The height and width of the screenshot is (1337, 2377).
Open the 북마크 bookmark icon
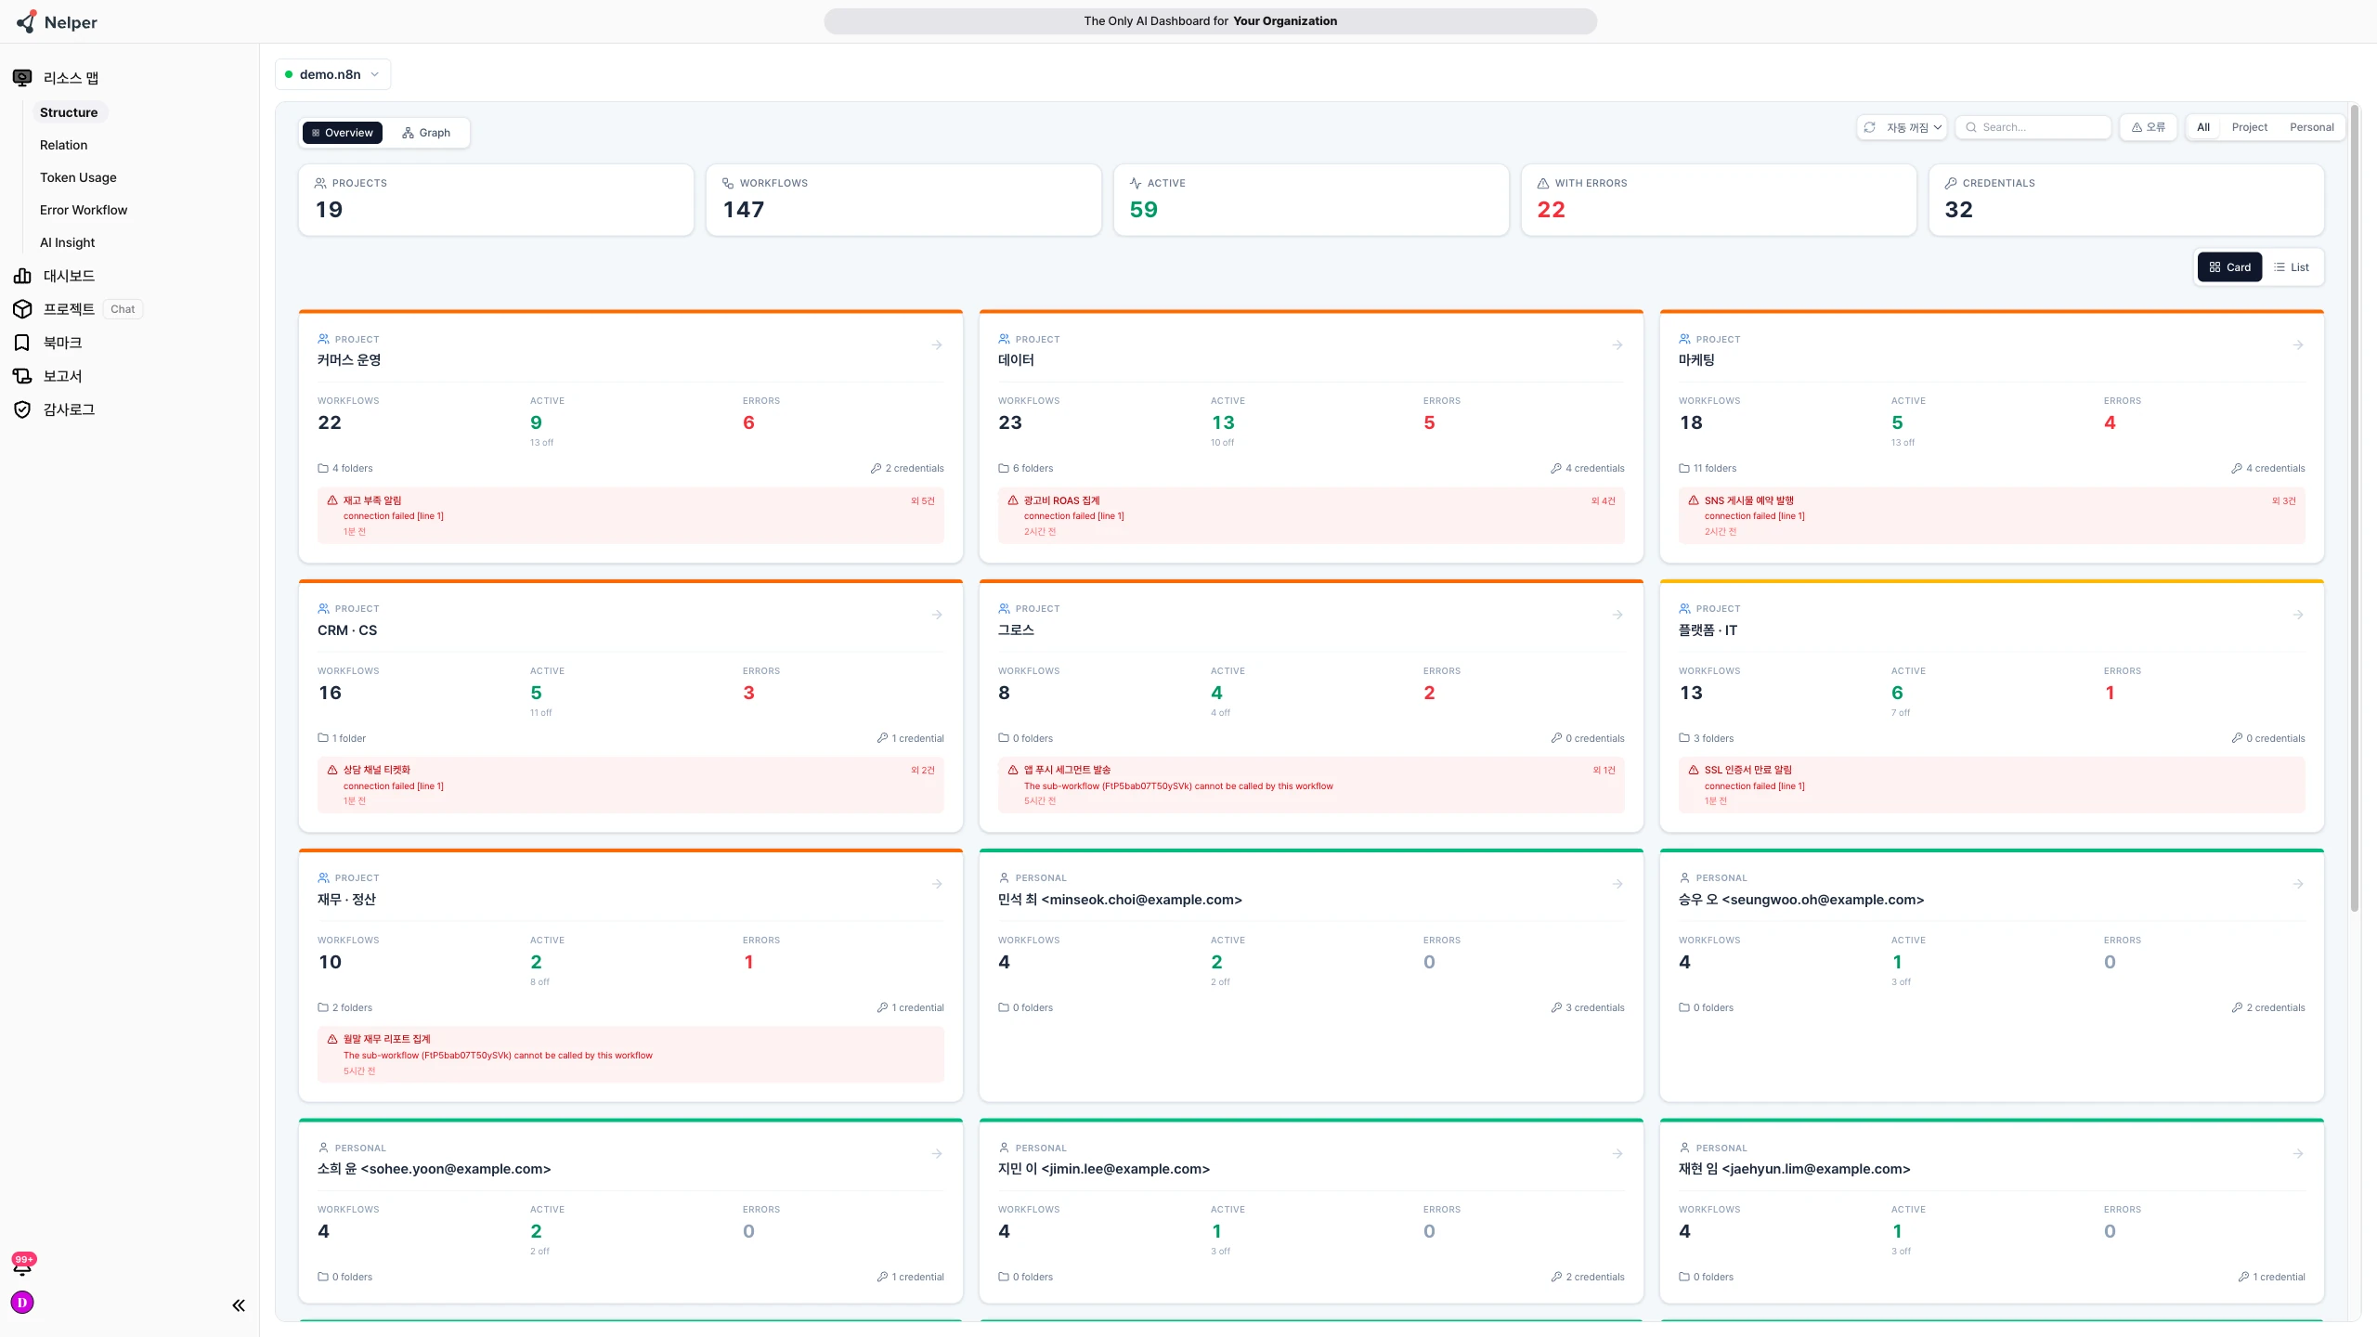coord(22,343)
